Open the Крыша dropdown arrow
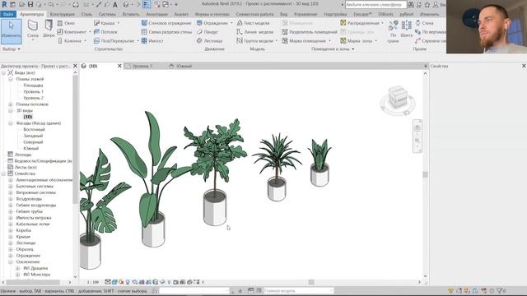This screenshot has height=296, width=527. coord(119,23)
